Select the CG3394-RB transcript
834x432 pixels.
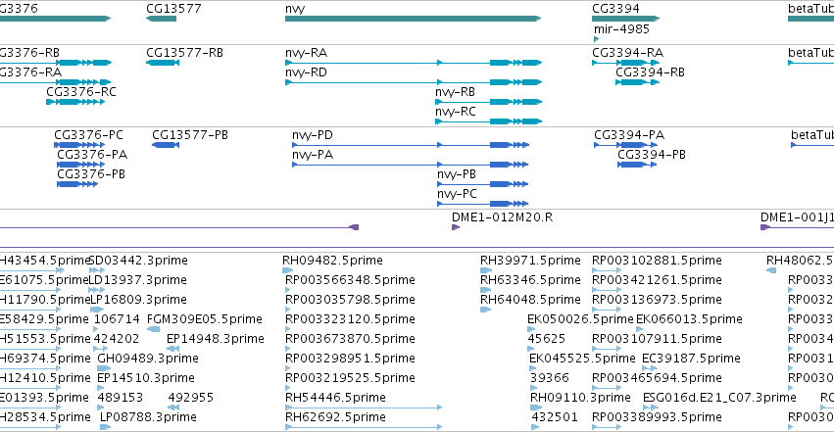click(637, 82)
